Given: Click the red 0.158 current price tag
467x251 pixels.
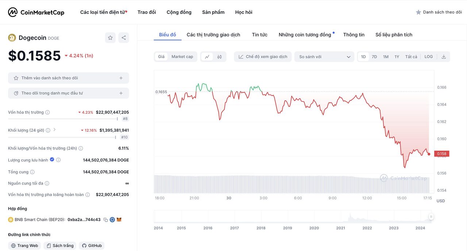Looking at the screenshot, I should click(x=441, y=154).
